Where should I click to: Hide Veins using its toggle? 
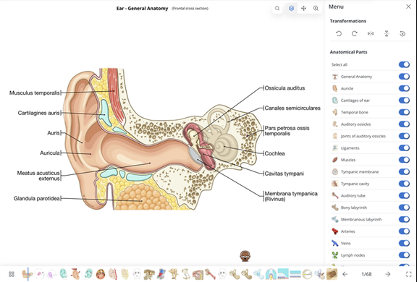(404, 243)
